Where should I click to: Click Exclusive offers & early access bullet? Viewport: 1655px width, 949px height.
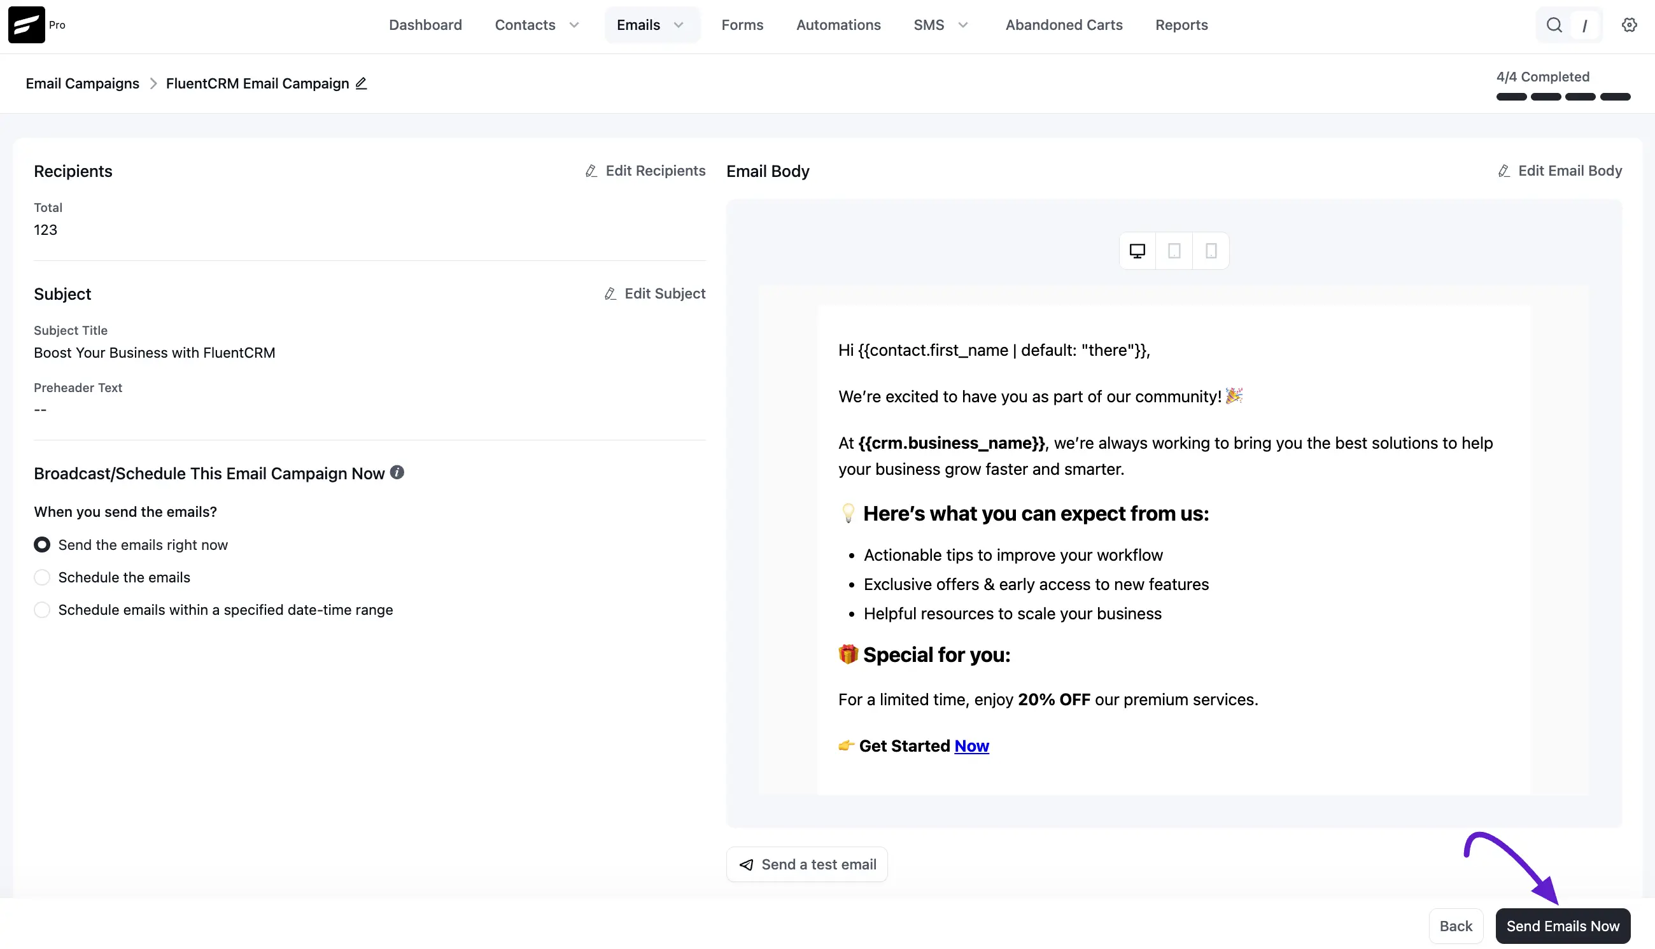coord(1036,585)
